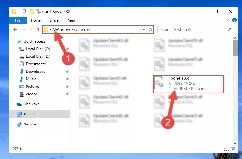Viewport: 242px width, 159px height.
Task: Click the pin icon next to Downloads
Action: pos(67,72)
